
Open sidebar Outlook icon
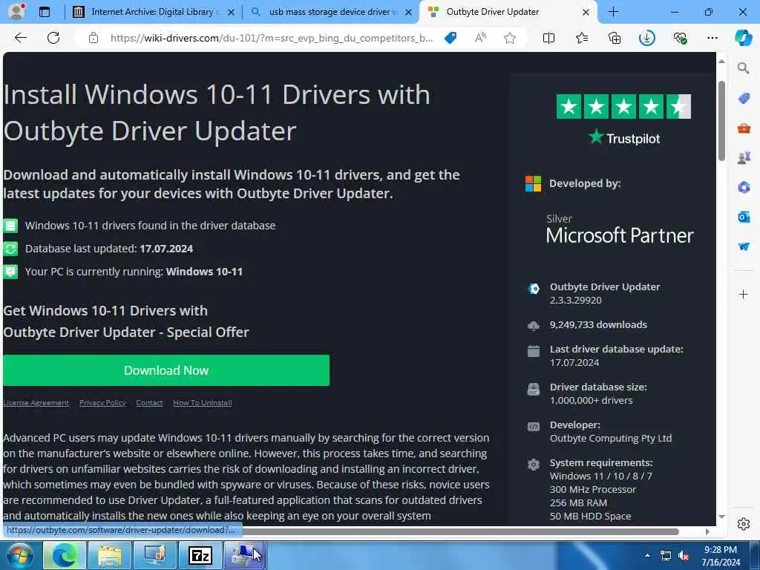click(x=744, y=217)
